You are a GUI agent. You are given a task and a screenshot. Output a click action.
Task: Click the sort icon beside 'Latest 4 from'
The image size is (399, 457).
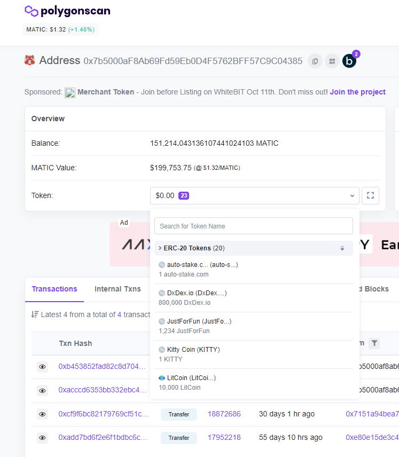[35, 314]
